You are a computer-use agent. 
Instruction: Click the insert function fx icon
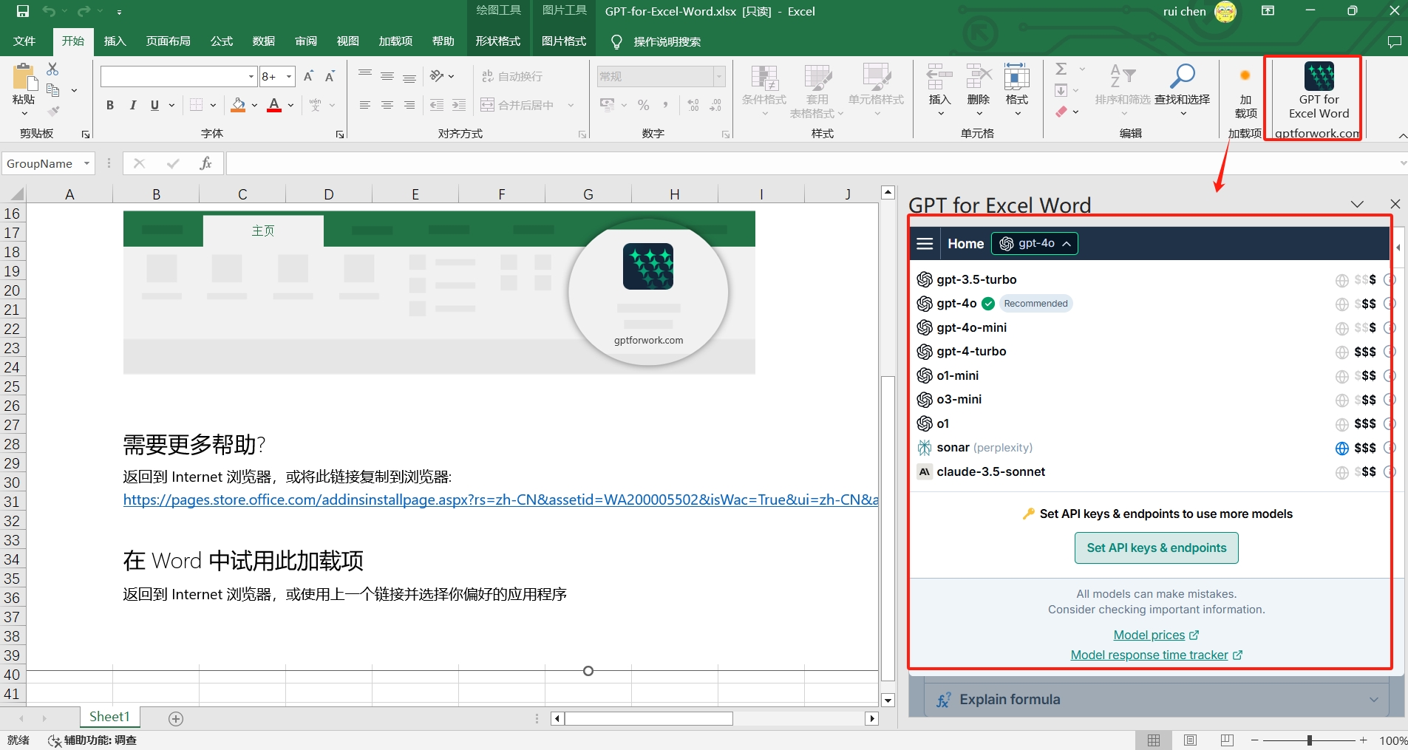[205, 163]
